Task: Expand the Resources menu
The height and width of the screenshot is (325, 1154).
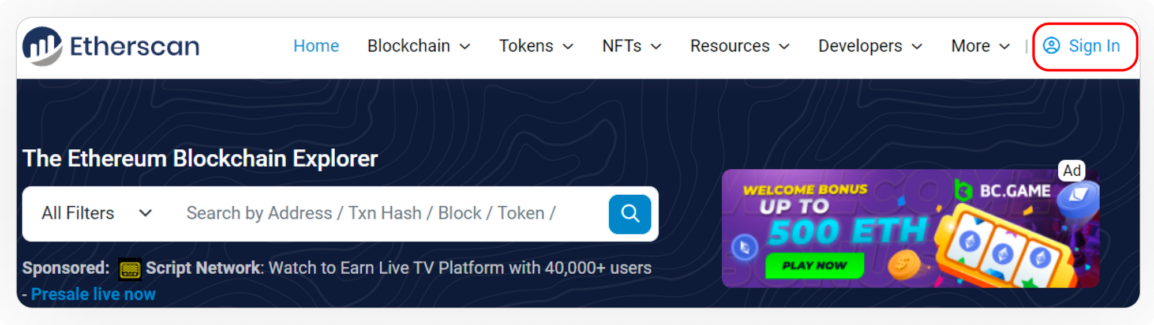Action: [x=739, y=46]
